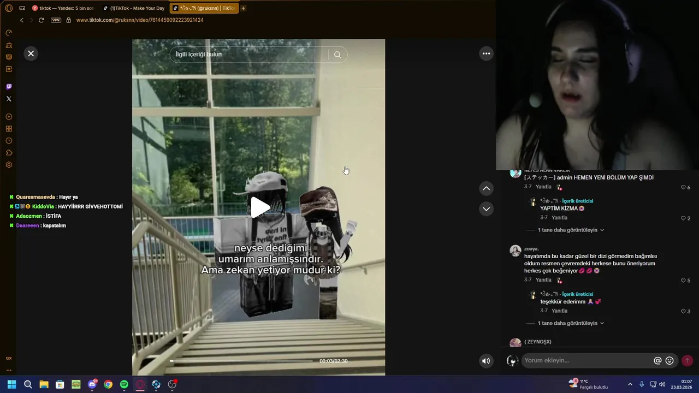This screenshot has height=393, width=699.
Task: Open the Opera GX menu logo
Action: (9, 8)
